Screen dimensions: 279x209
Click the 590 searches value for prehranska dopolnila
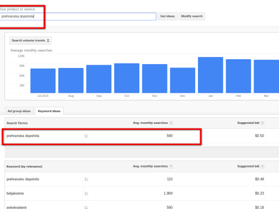pos(170,136)
